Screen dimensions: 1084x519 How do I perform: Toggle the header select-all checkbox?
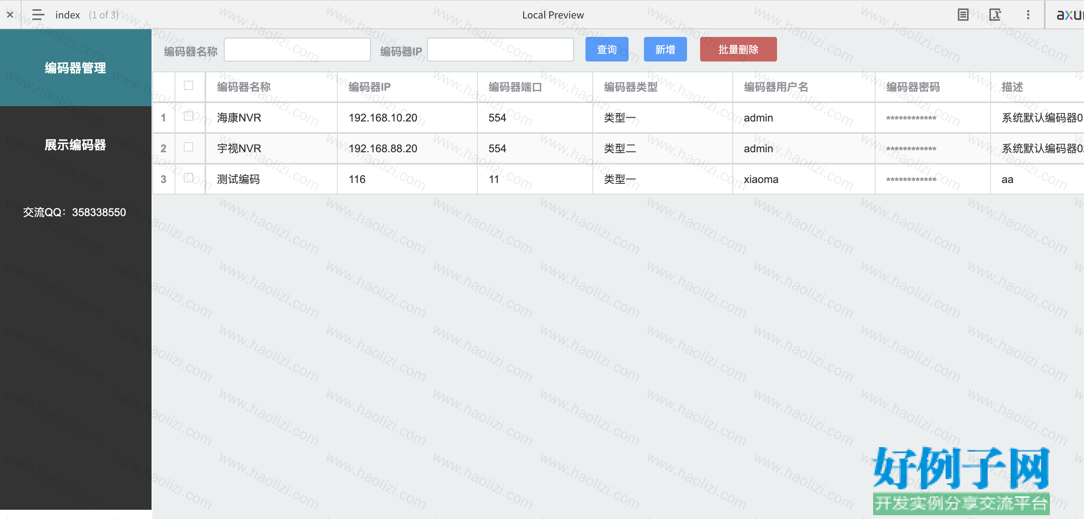point(188,85)
